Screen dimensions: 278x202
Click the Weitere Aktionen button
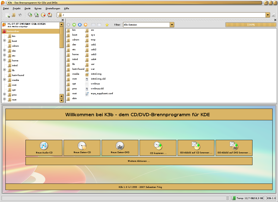coord(139,161)
